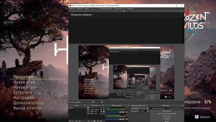Toggle lock on Захват игры source
216x122 pixels.
click(x=104, y=114)
